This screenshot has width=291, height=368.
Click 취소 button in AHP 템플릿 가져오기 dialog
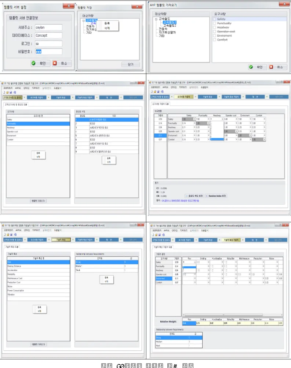coord(278,67)
